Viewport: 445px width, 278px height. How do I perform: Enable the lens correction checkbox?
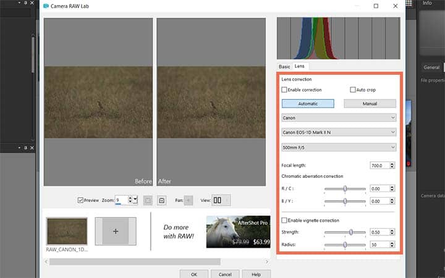[284, 90]
